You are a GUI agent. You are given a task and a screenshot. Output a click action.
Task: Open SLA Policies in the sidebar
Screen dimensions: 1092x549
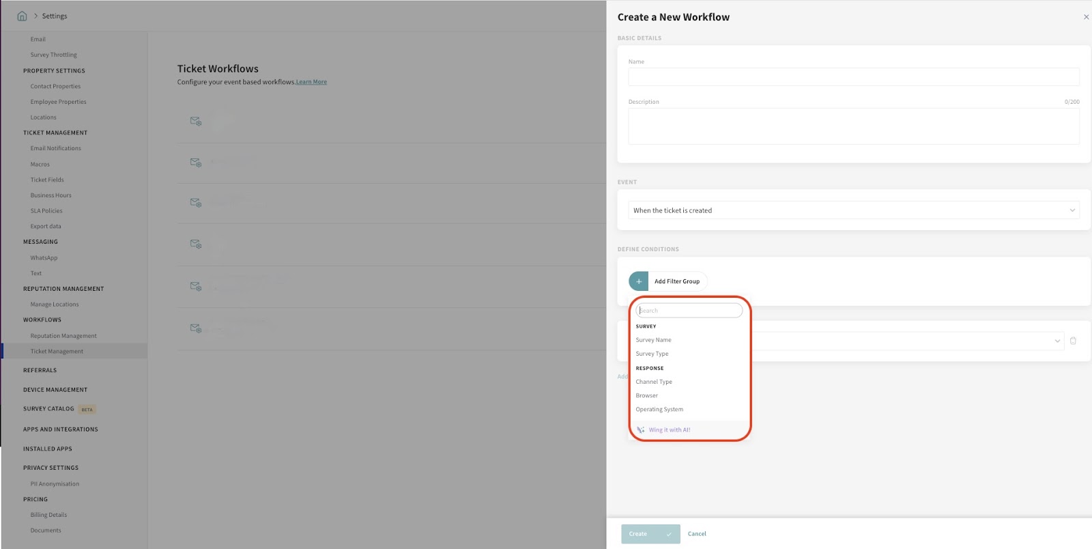46,211
